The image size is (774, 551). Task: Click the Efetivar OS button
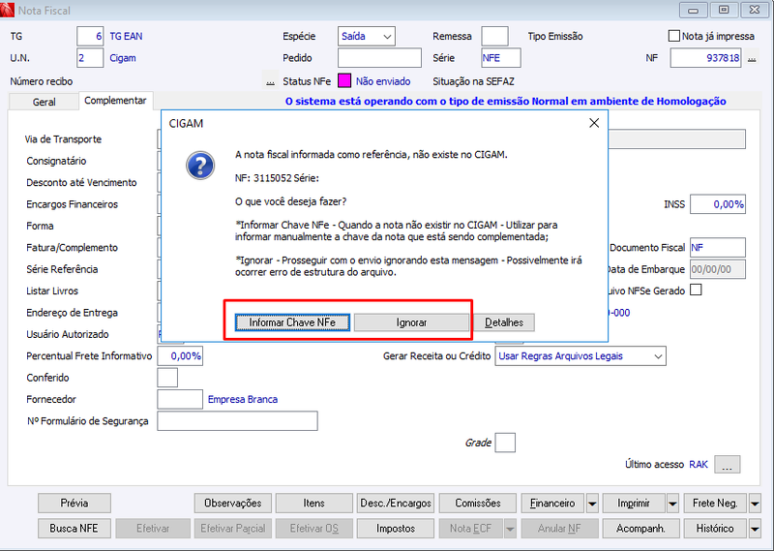click(313, 529)
